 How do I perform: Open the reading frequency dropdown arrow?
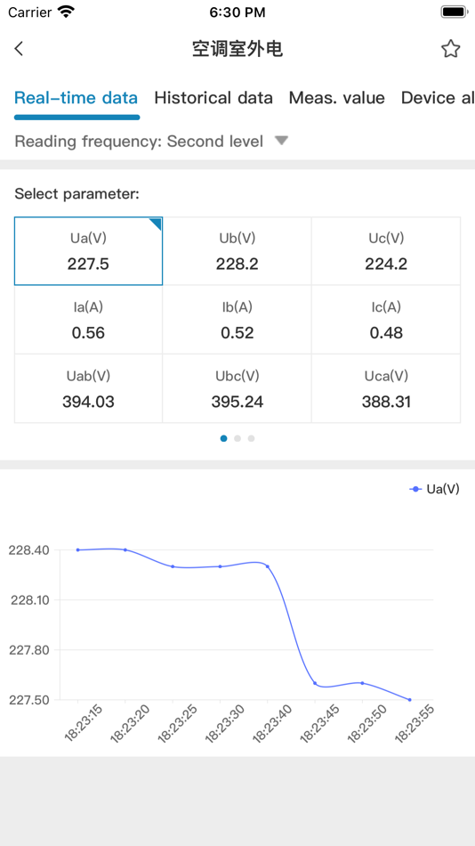pos(281,142)
